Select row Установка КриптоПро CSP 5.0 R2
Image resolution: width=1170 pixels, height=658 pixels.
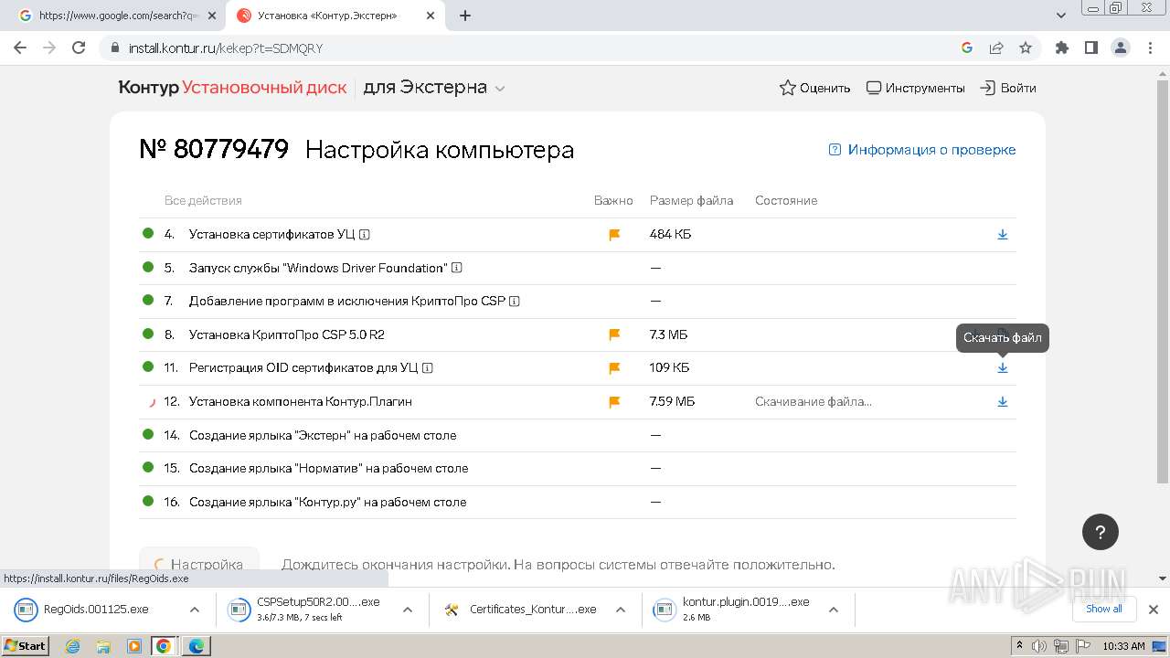577,334
